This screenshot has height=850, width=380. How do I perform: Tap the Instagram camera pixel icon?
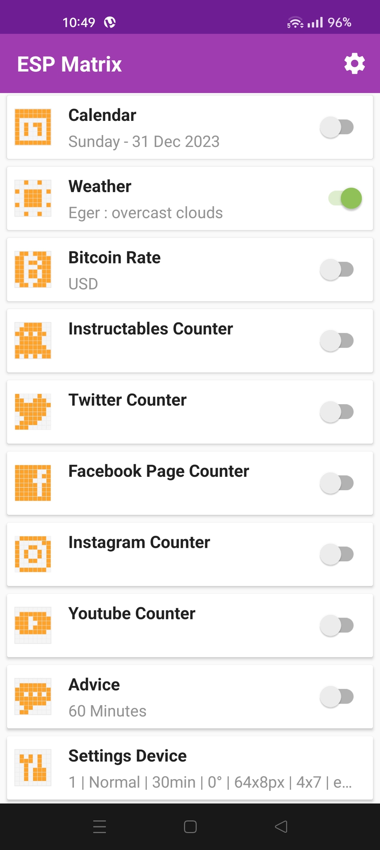tap(33, 554)
